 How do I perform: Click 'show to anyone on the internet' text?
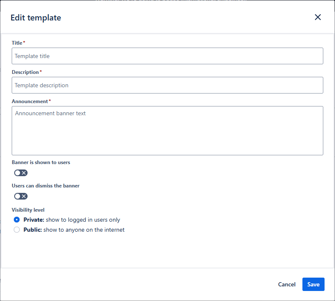[84, 230]
